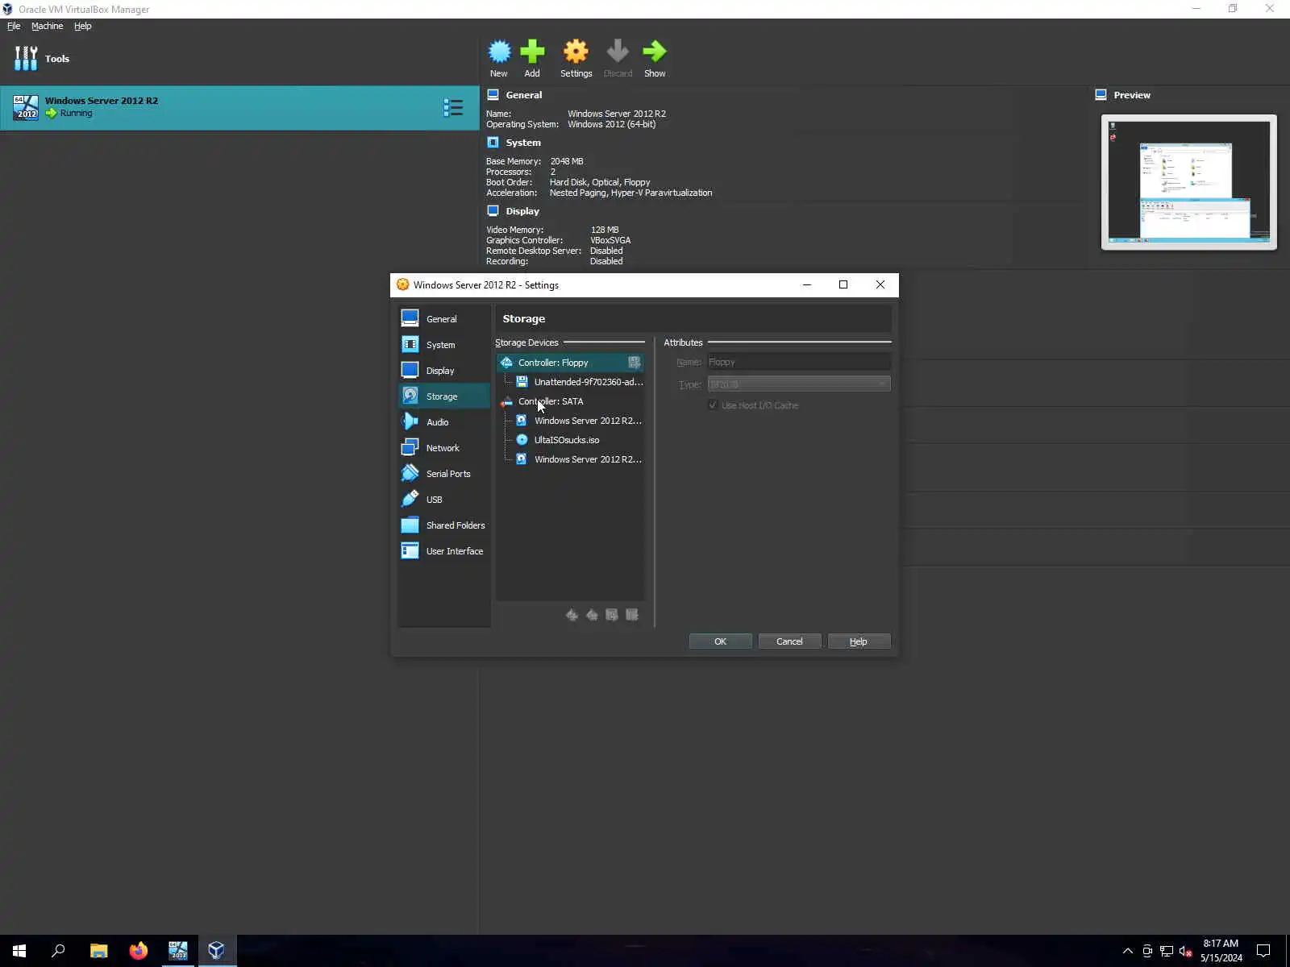
Task: Select the Storage settings category
Action: (x=443, y=396)
